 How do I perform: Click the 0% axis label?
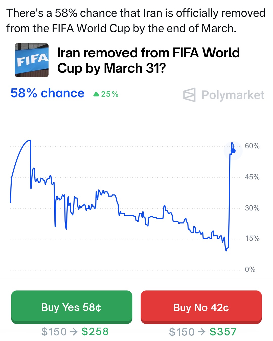click(x=250, y=270)
